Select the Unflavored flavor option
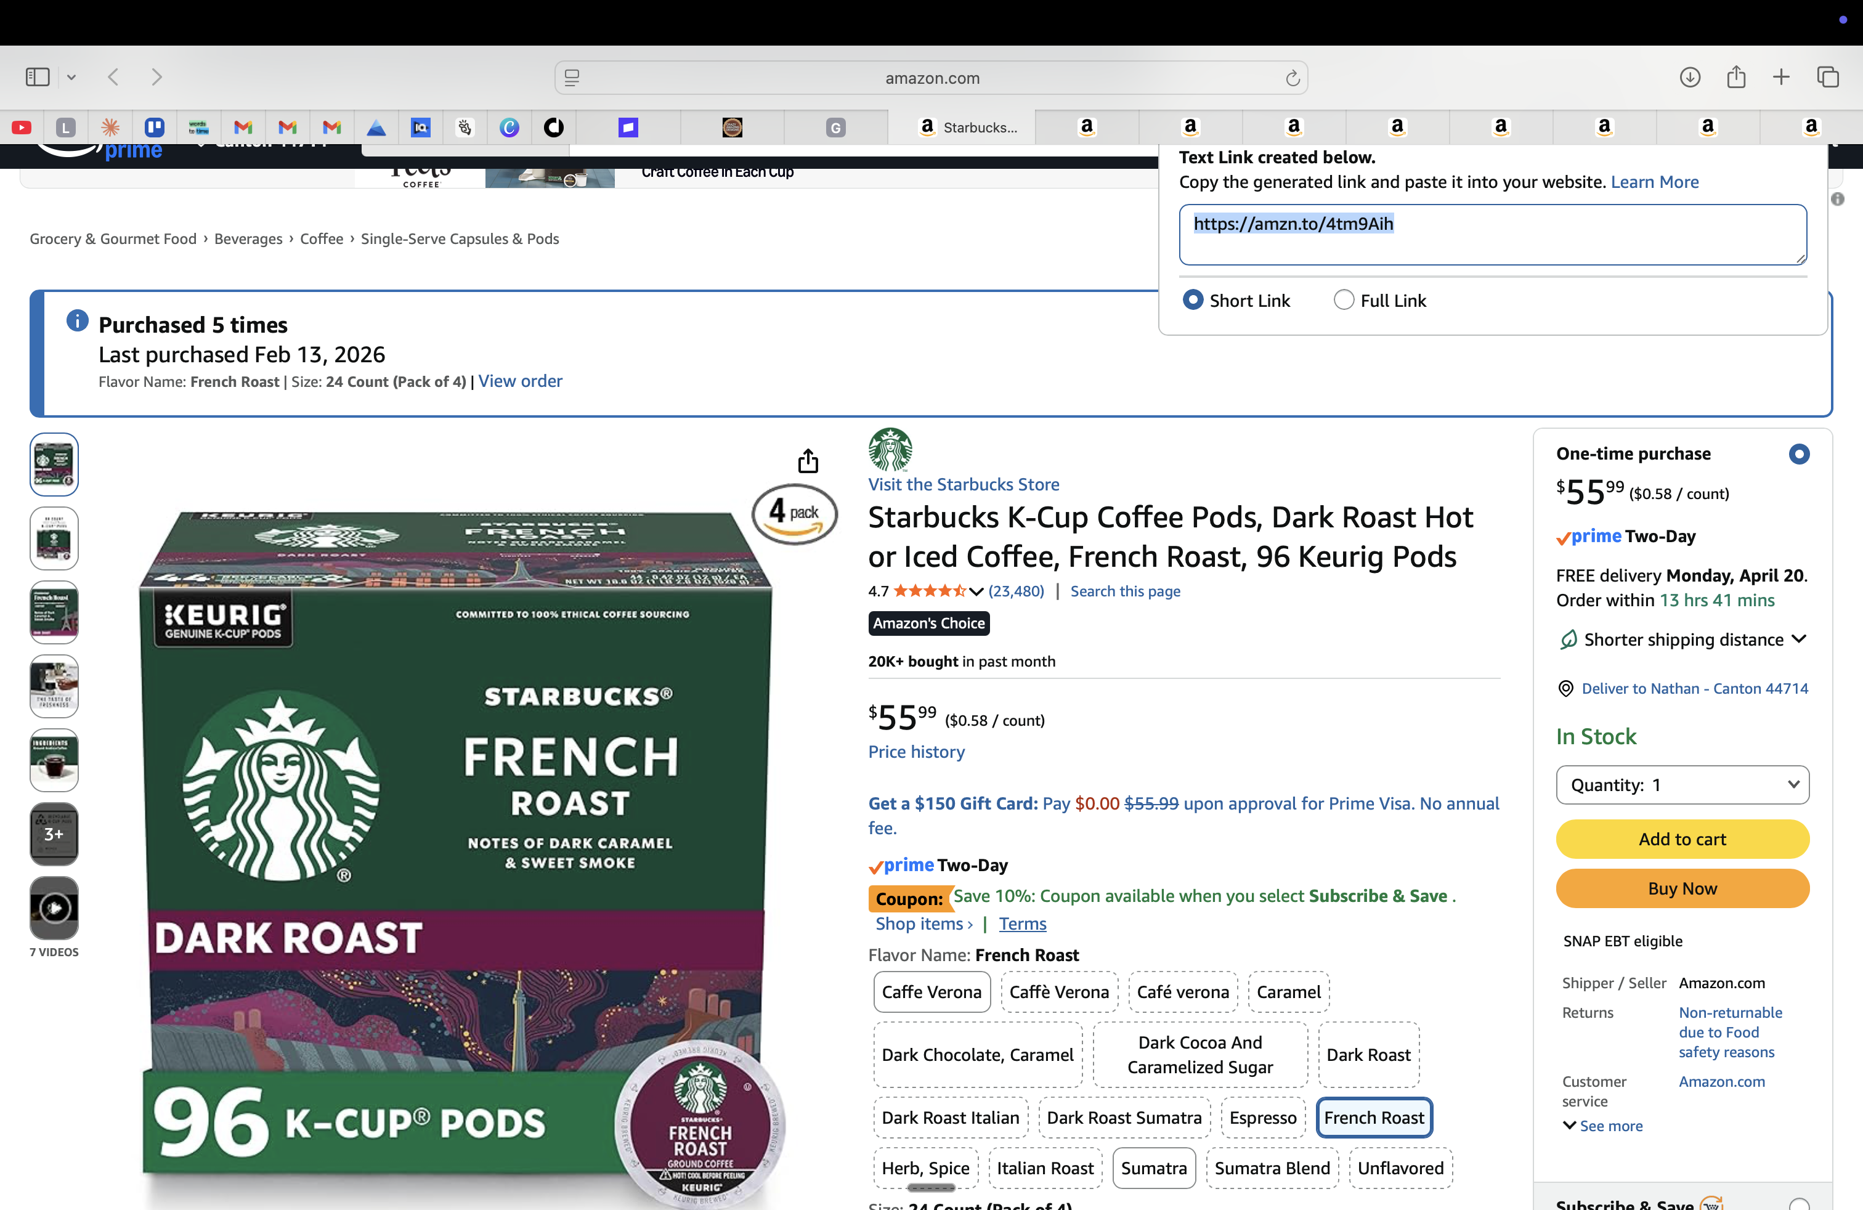 (1400, 1167)
